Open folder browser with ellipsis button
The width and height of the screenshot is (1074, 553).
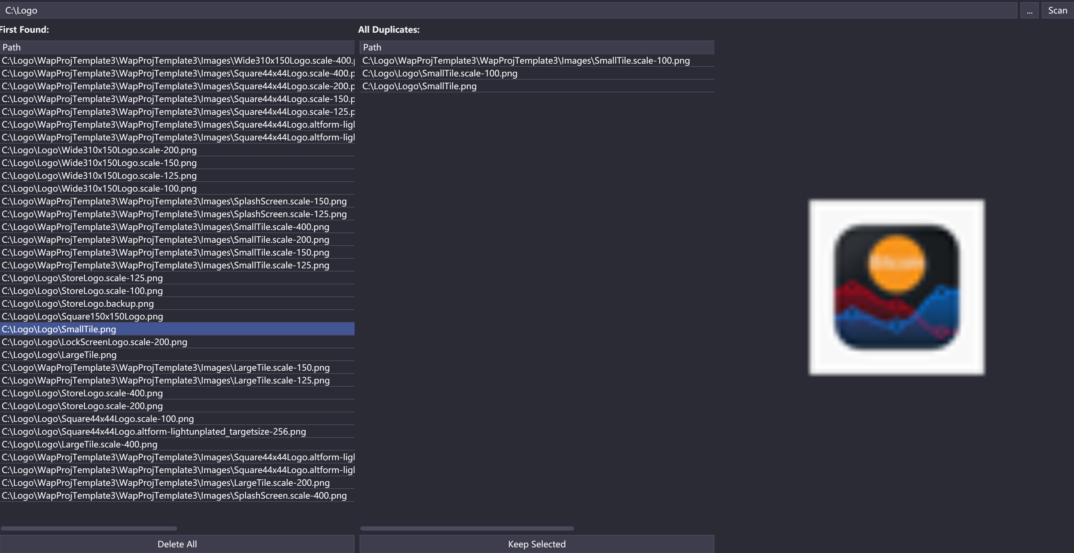click(1029, 10)
